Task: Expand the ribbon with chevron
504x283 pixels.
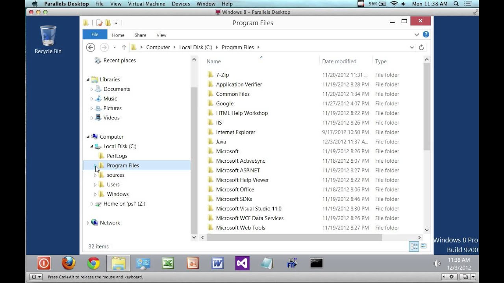Action: 417,35
